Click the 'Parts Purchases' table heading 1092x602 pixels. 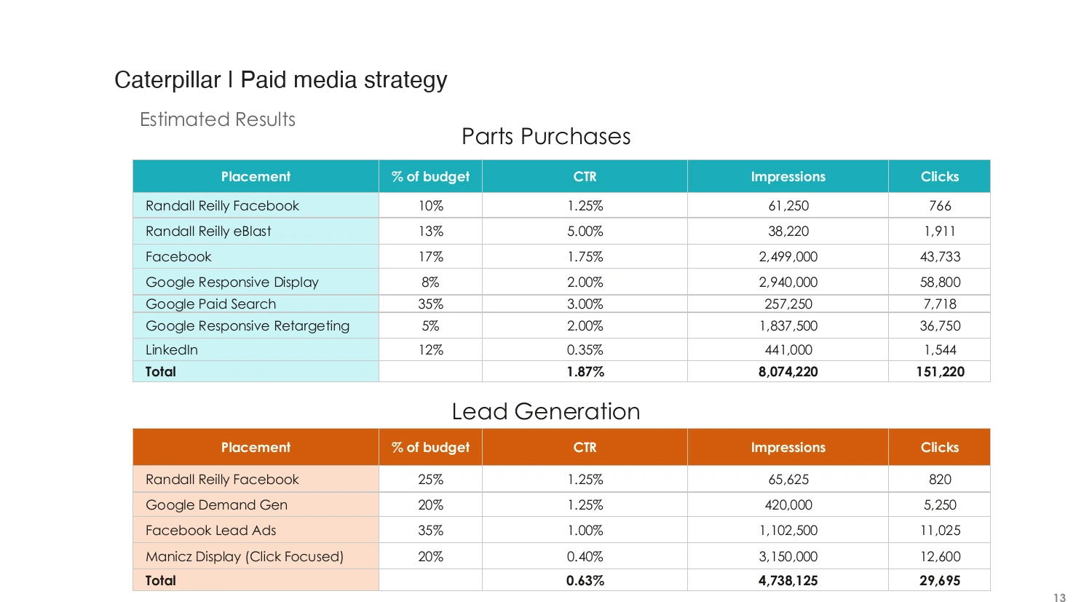click(546, 136)
